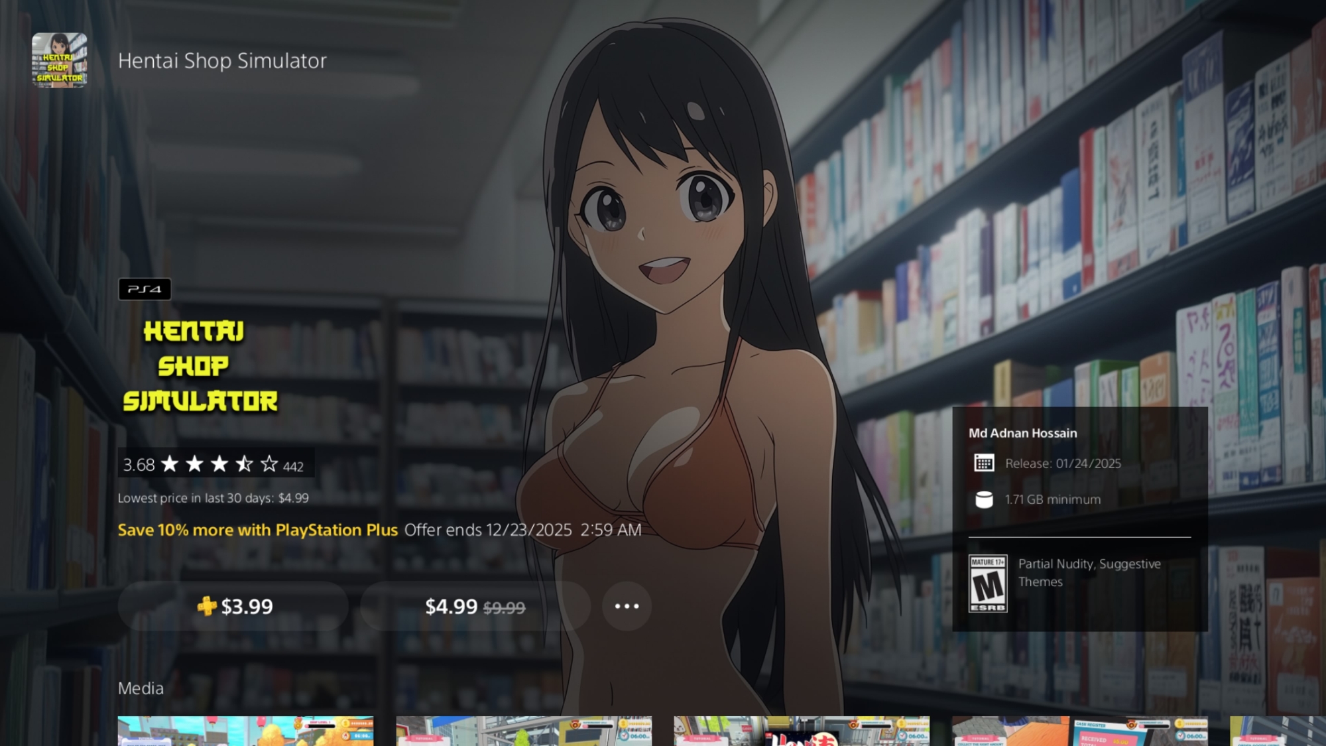The width and height of the screenshot is (1326, 746).
Task: Buy at $3.99 PlayStation Plus price
Action: 233,606
